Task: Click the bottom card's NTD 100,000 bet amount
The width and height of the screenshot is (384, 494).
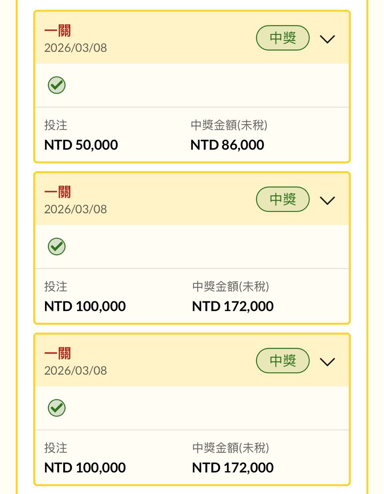Action: click(85, 468)
